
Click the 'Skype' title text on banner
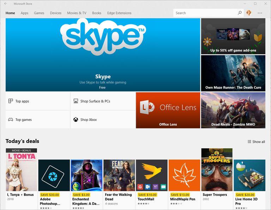click(x=103, y=76)
